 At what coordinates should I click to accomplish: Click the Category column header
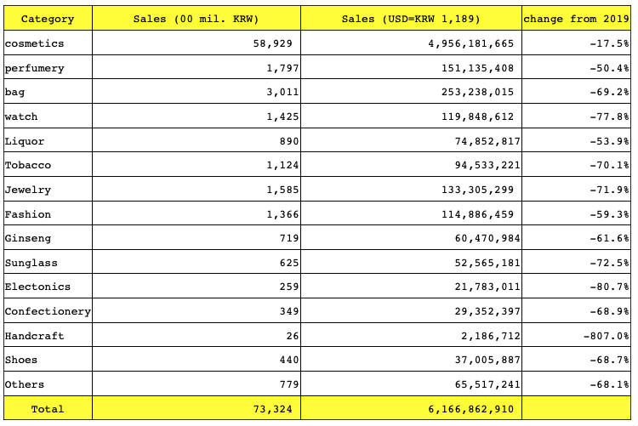point(48,19)
